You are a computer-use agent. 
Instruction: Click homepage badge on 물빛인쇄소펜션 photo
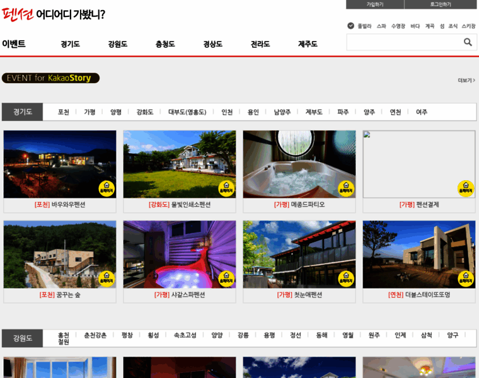point(226,188)
